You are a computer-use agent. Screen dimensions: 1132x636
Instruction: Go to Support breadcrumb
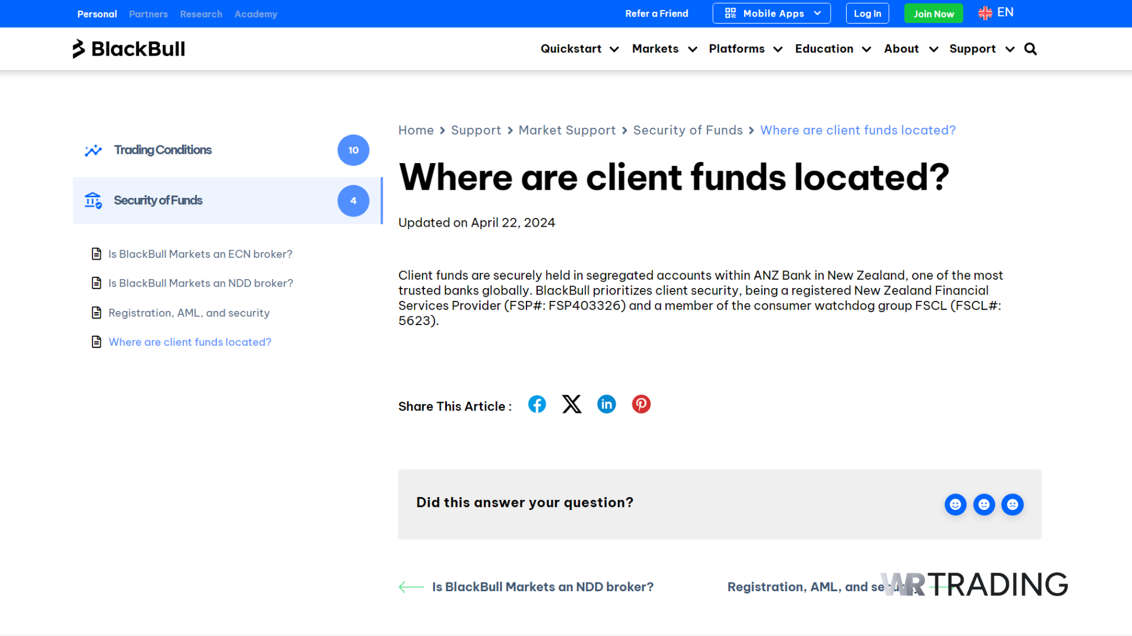(x=476, y=130)
